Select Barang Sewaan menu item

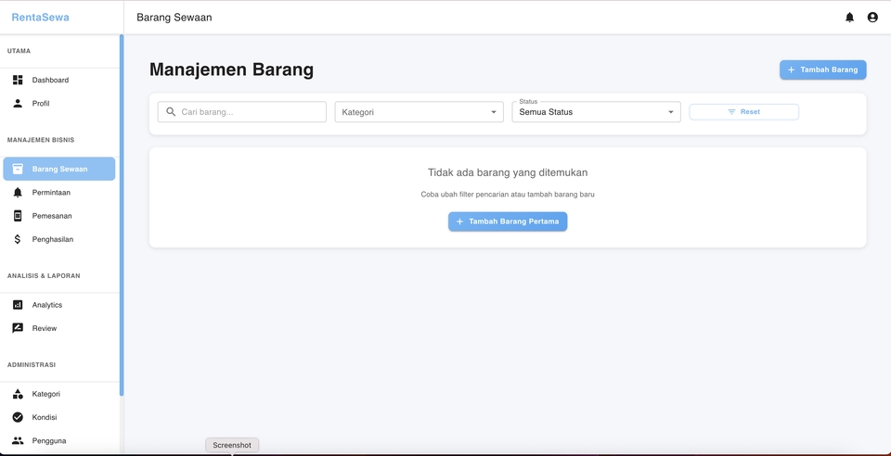(x=59, y=170)
